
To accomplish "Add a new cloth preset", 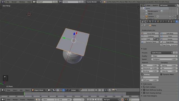I will point(174,53).
